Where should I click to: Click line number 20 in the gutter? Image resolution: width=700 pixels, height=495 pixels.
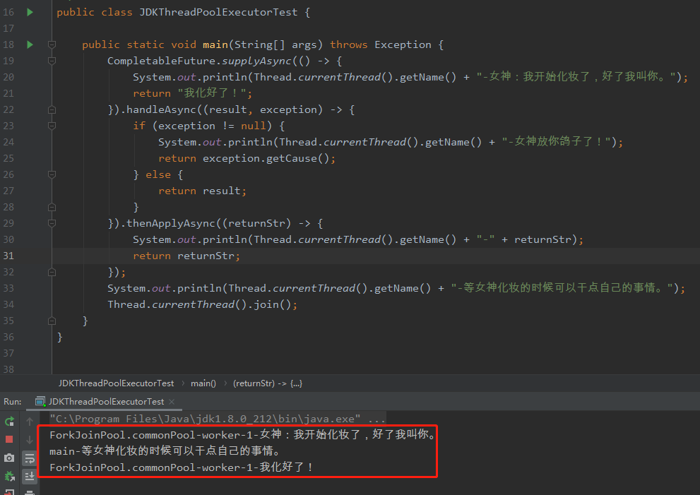point(8,77)
